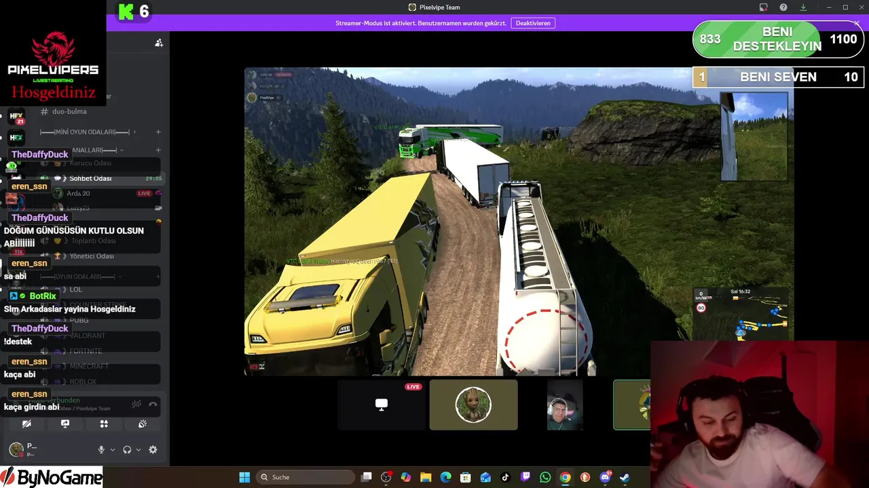Click the disconnect from voice icon
The width and height of the screenshot is (869, 488).
153,405
